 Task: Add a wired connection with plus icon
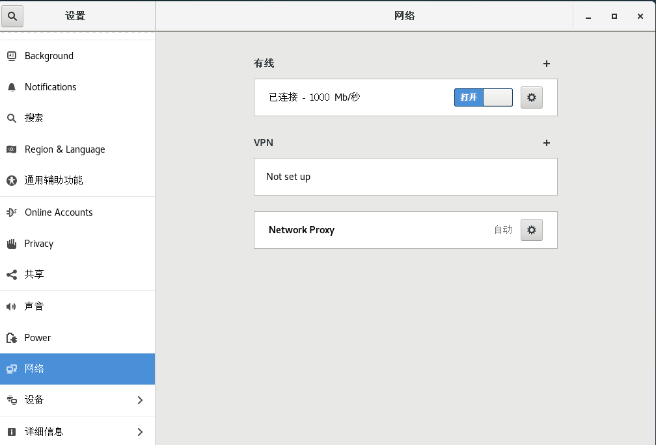tap(547, 64)
